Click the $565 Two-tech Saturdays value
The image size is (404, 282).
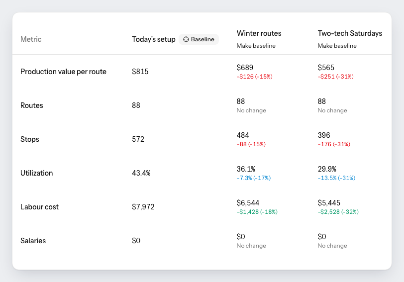tap(326, 68)
